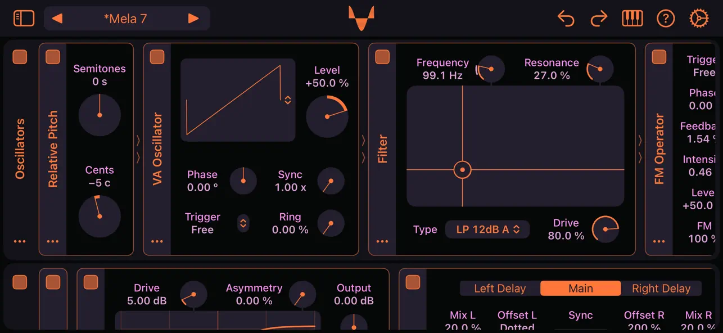Open the *Mela 7 preset name field
The width and height of the screenshot is (723, 333).
(x=125, y=18)
